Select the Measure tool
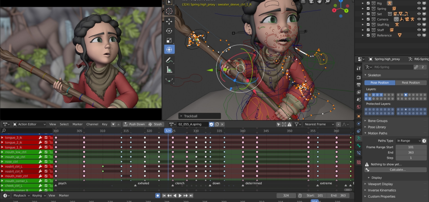429x202 pixels. pyautogui.click(x=169, y=70)
